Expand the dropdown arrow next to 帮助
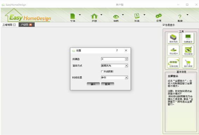The height and width of the screenshot is (135, 199). [x=187, y=15]
